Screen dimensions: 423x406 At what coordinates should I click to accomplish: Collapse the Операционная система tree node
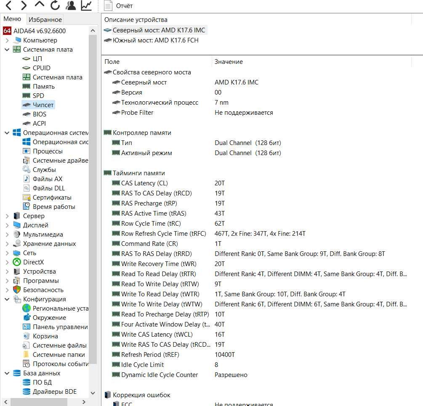[x=7, y=133]
